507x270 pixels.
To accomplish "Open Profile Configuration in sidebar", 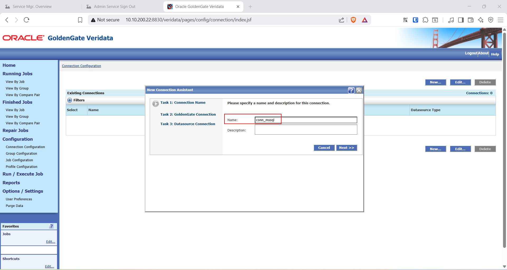I will [x=21, y=167].
